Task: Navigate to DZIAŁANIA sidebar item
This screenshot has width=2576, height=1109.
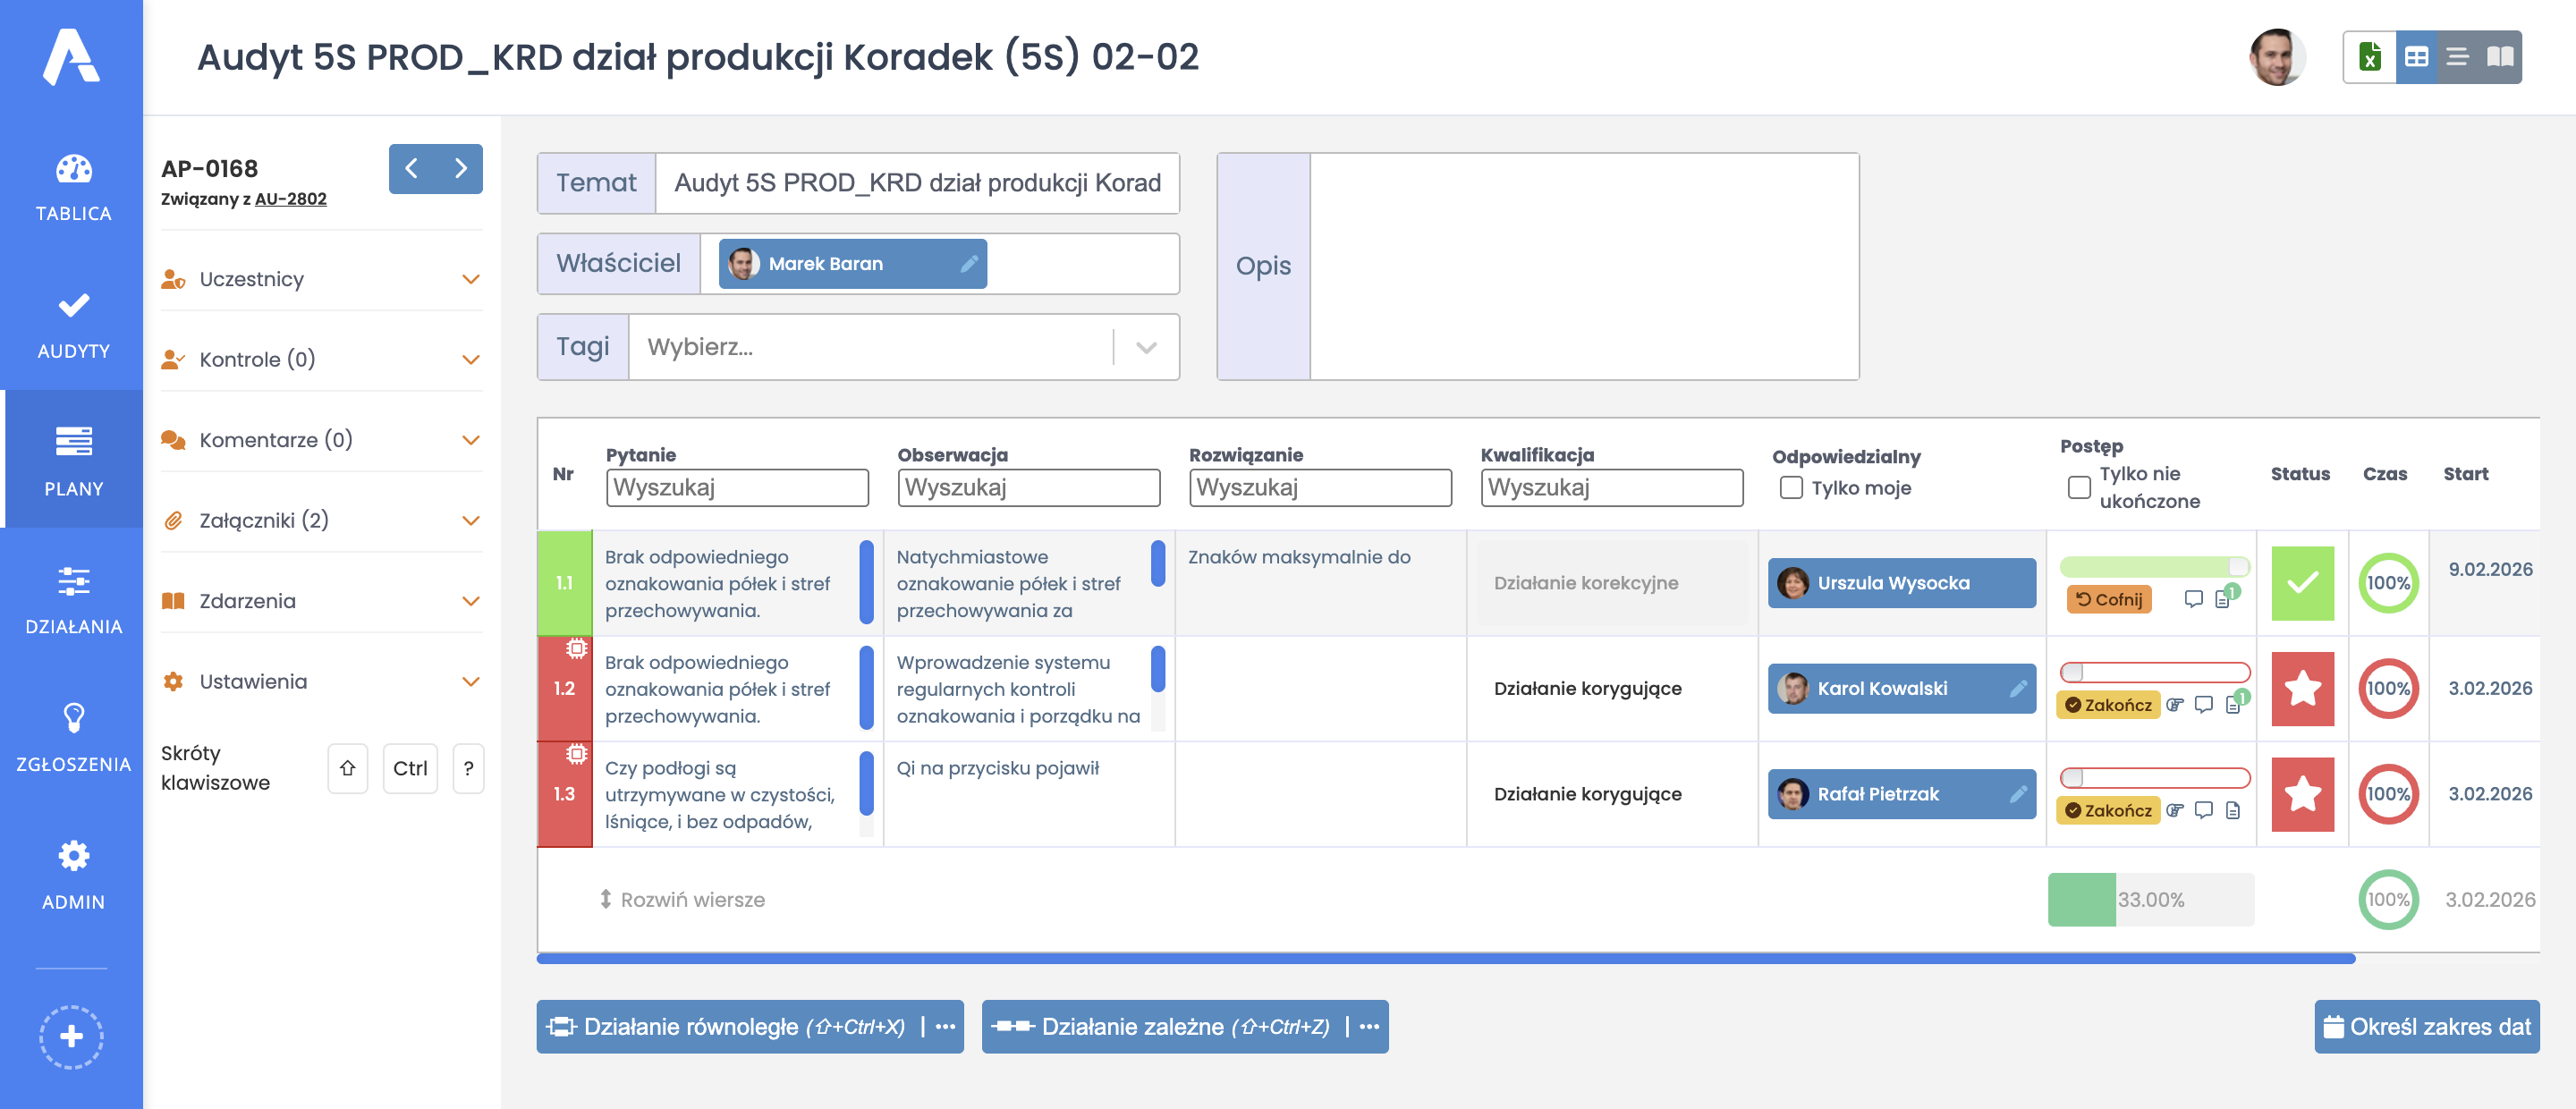Action: click(x=72, y=598)
